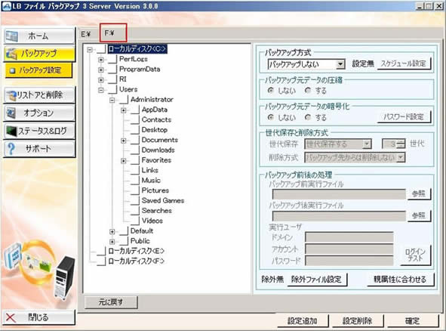Click the Schedule Settings (スケジュール設定) button

coord(404,63)
